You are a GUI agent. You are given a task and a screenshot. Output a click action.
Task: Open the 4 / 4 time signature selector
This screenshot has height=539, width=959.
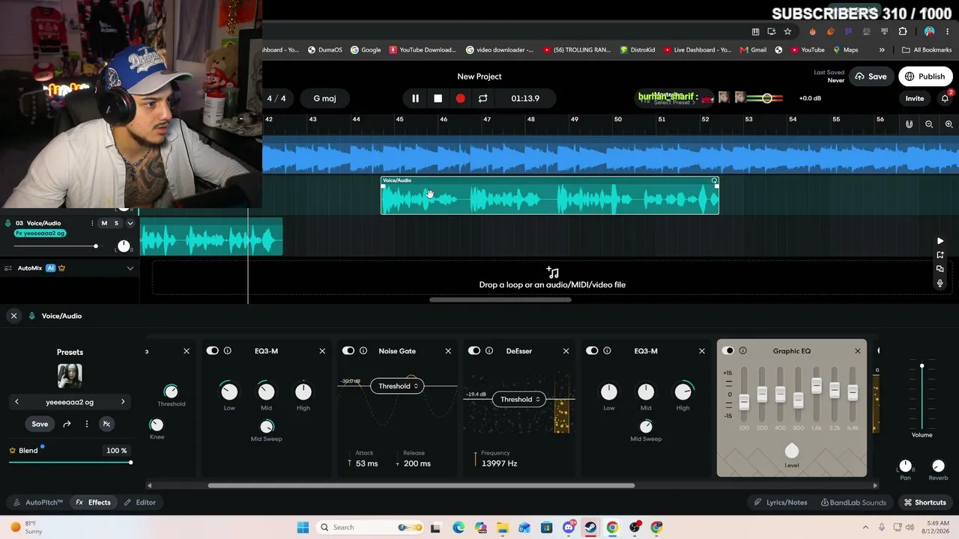pos(276,98)
